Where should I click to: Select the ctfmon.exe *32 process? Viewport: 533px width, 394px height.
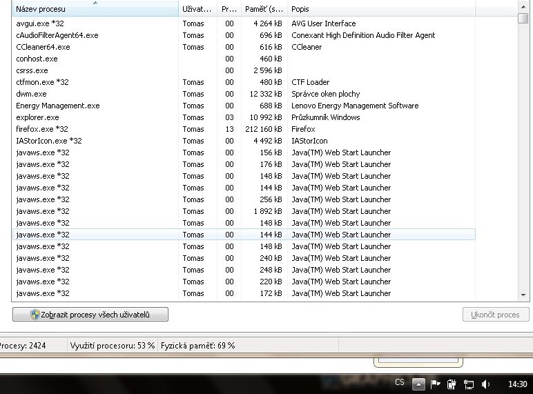click(244, 82)
